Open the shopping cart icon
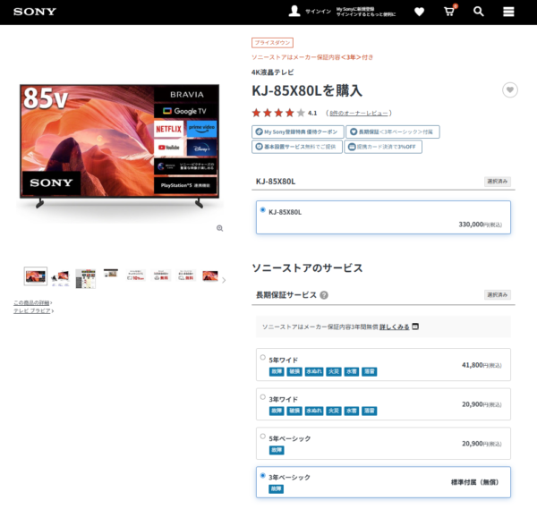Screen dimensions: 537x509 (x=449, y=12)
